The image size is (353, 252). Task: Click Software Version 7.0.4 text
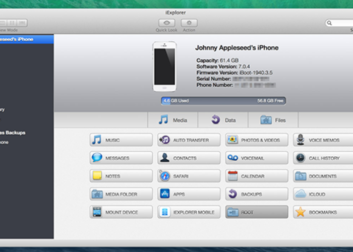point(223,67)
